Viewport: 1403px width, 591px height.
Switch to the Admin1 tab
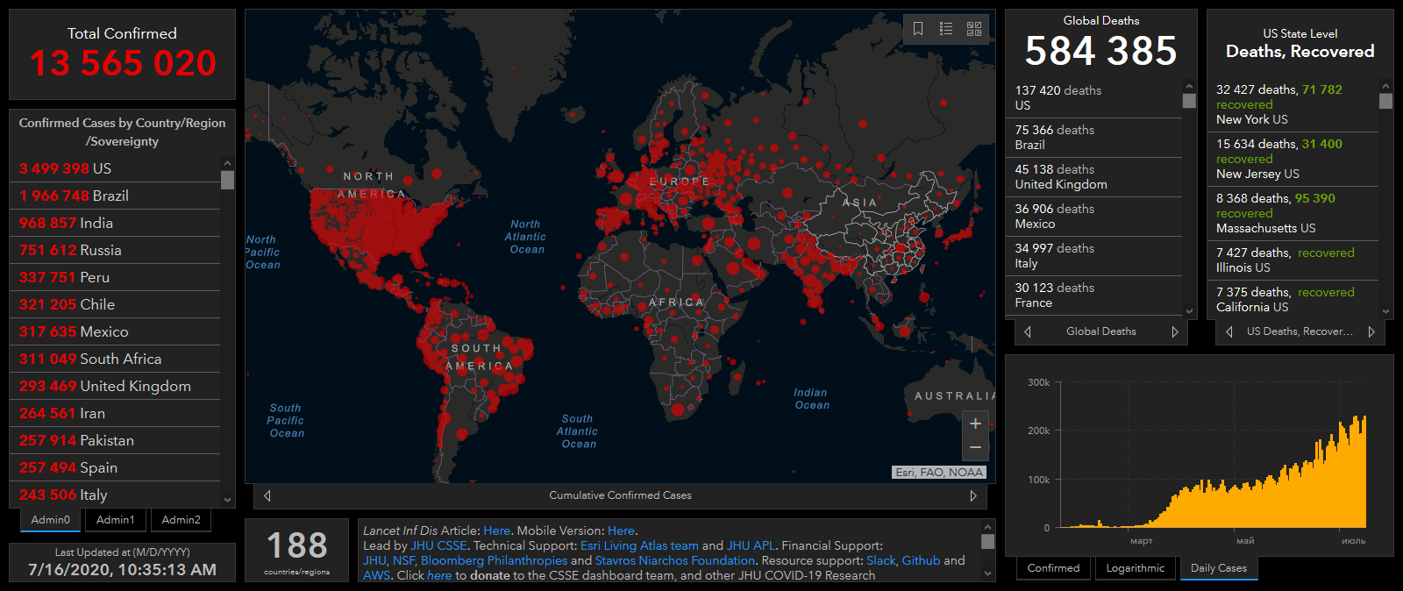[116, 520]
